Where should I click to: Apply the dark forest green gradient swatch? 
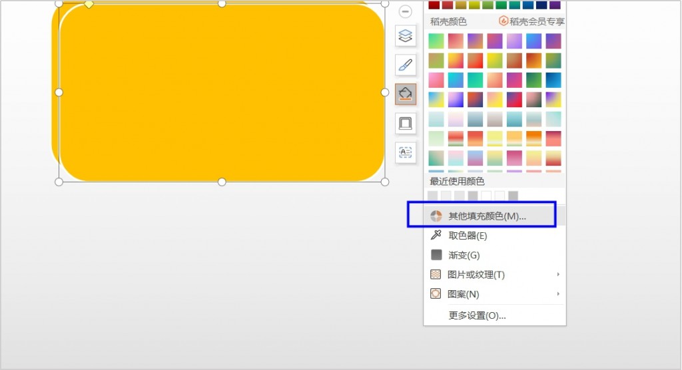tap(533, 80)
